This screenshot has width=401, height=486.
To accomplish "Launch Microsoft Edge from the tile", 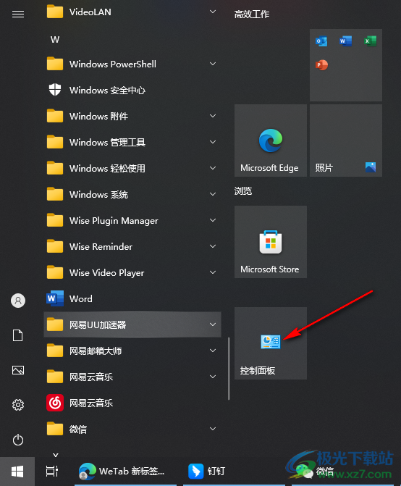I will [270, 141].
